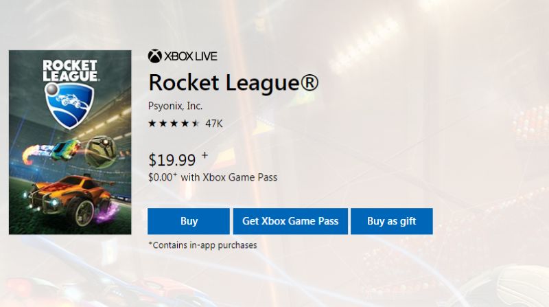Click the fourth rating star
Viewport: 549px width, 307px height.
pyautogui.click(x=185, y=124)
